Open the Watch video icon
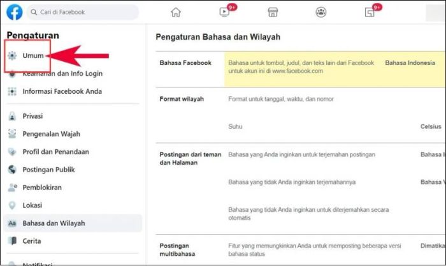The width and height of the screenshot is (446, 266). pos(224,12)
